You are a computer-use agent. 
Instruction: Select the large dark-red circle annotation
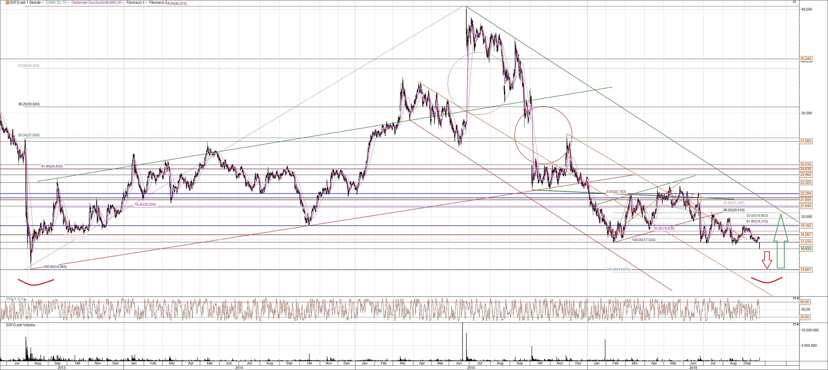(543, 135)
